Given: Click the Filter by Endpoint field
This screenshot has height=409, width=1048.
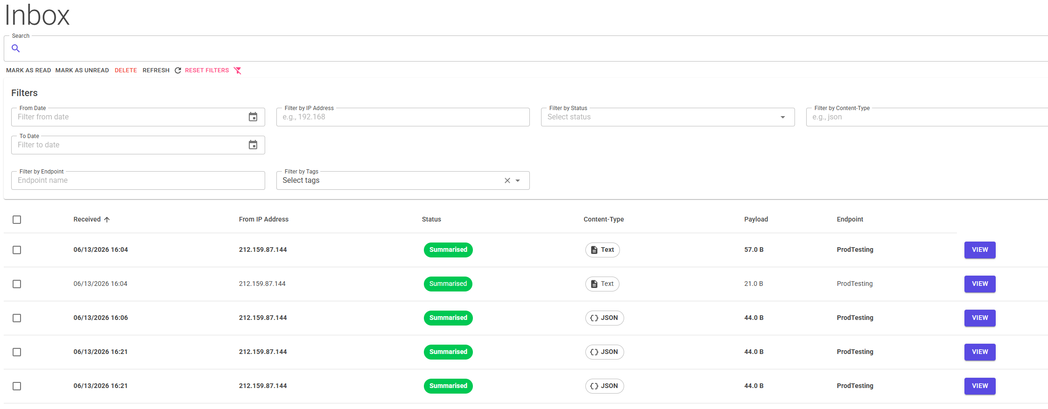Looking at the screenshot, I should [138, 180].
